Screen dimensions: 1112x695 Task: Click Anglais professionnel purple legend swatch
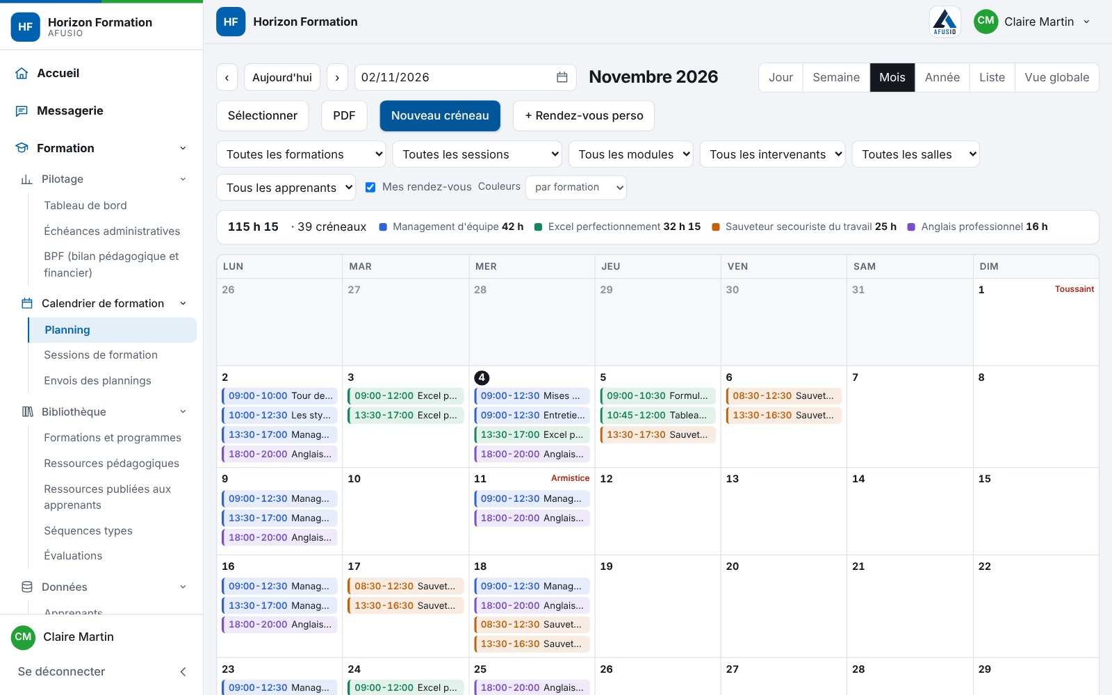pos(911,227)
